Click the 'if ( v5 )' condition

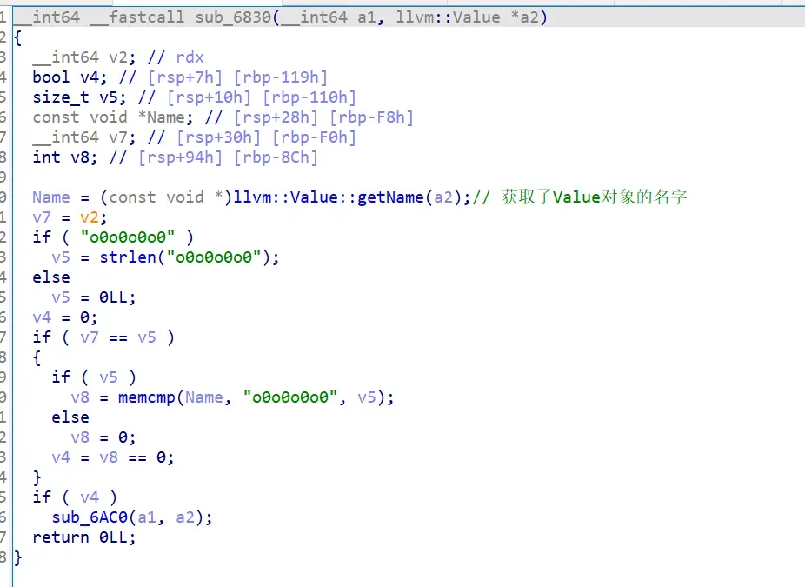tap(94, 377)
